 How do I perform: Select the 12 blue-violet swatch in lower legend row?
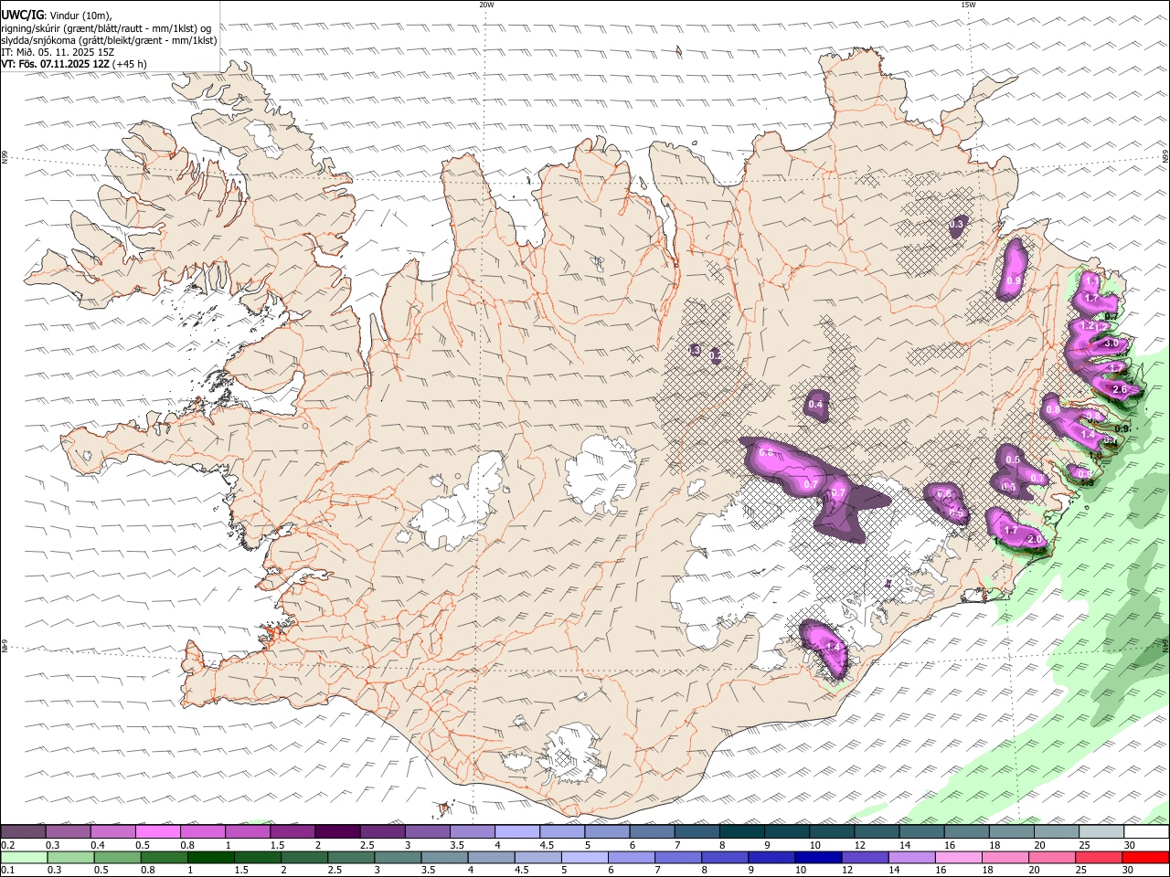click(865, 857)
